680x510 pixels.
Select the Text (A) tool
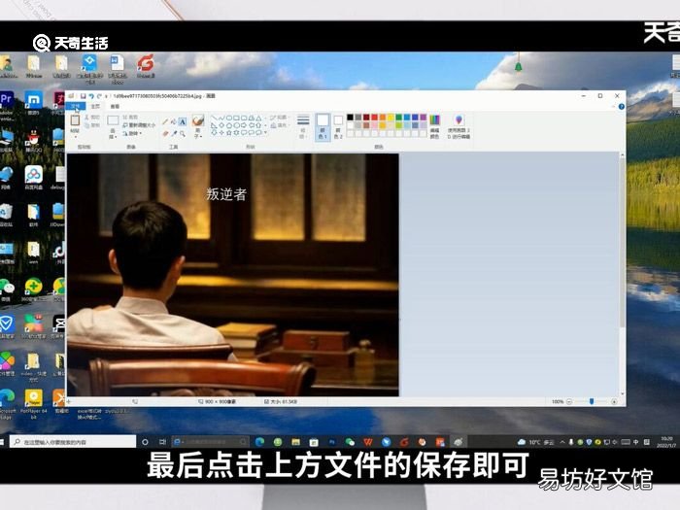[x=183, y=121]
